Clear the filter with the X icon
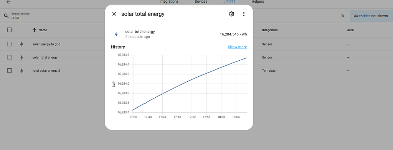This screenshot has width=393, height=150. tap(343, 16)
